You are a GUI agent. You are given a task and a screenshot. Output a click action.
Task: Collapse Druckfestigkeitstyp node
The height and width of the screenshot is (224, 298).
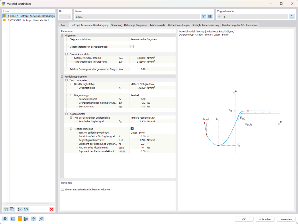point(71,84)
